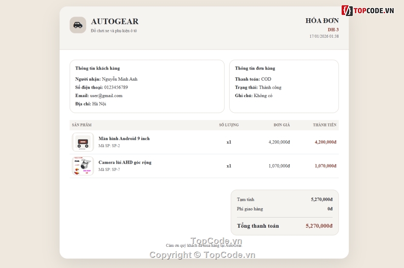Click the Thông tin khách hàng card title
This screenshot has width=404, height=268.
pos(97,68)
